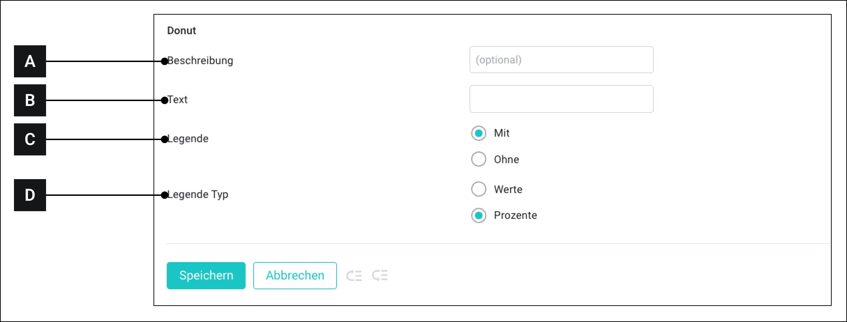This screenshot has height=322, width=847.
Task: Click the 'Prozente' option text label
Action: pyautogui.click(x=515, y=215)
